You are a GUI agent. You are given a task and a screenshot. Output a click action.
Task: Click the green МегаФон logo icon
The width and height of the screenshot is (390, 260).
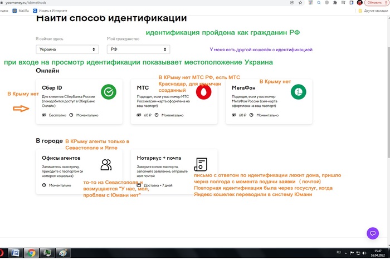coord(299,92)
